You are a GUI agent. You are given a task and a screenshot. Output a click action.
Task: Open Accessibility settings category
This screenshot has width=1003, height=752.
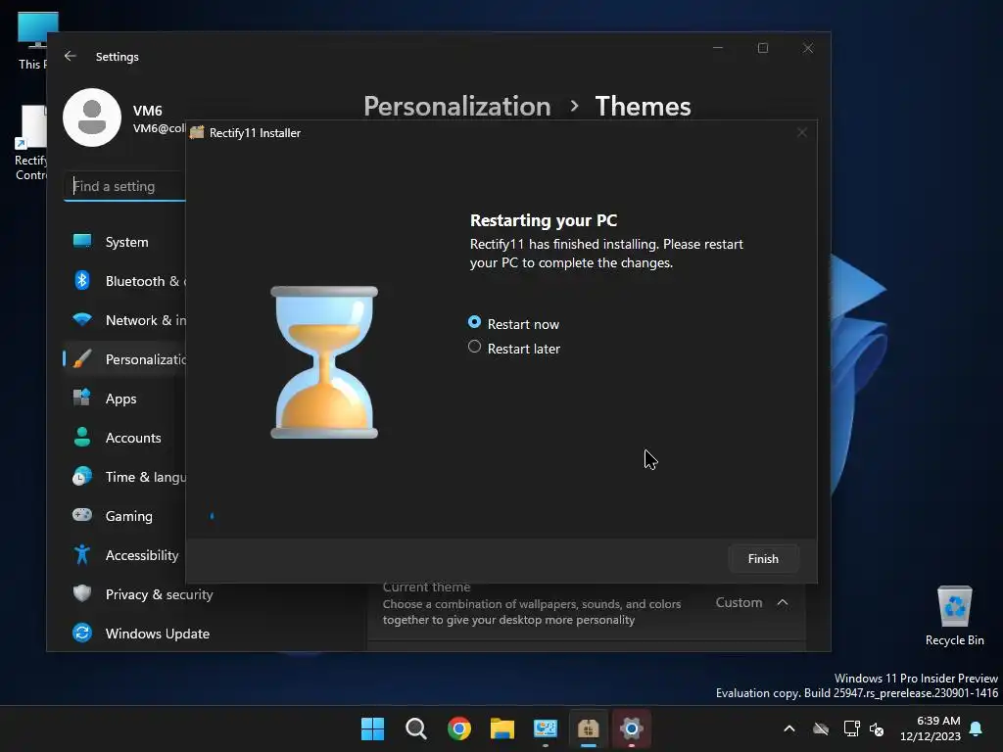click(124, 555)
